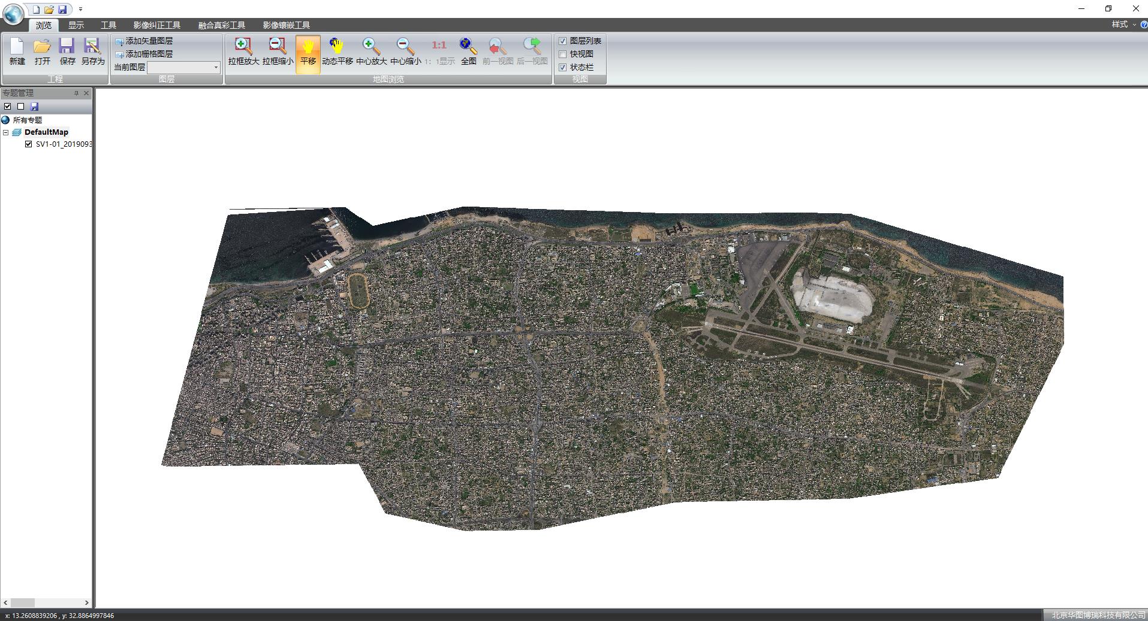Create a new project with 新建

[17, 52]
